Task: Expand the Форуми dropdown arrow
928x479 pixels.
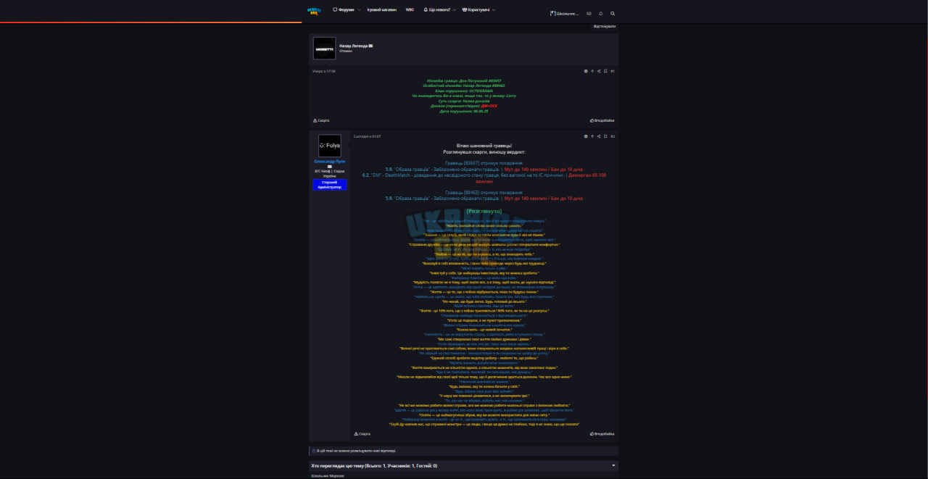Action: tap(360, 10)
